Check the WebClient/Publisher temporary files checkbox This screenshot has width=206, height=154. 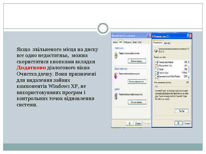click(x=156, y=76)
